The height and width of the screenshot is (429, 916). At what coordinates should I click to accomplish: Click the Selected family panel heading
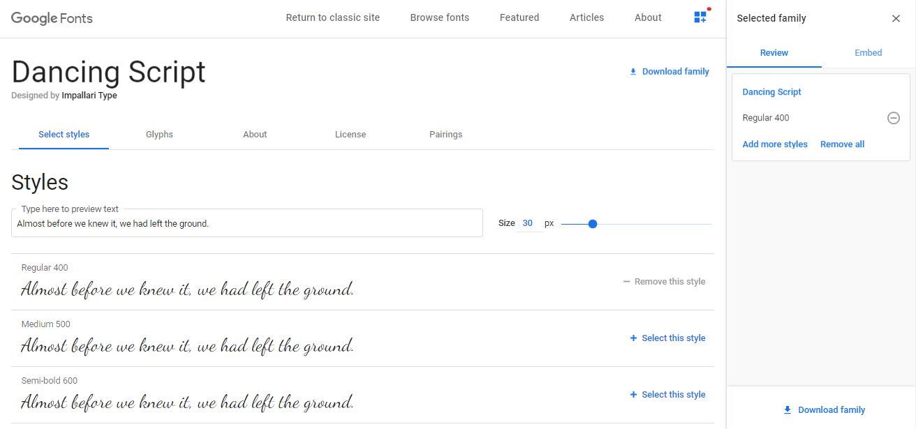(771, 19)
